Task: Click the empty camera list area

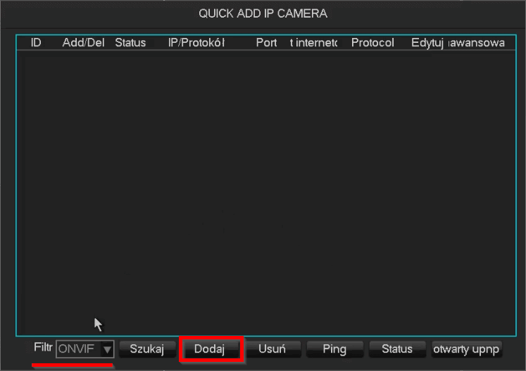Action: [x=266, y=193]
